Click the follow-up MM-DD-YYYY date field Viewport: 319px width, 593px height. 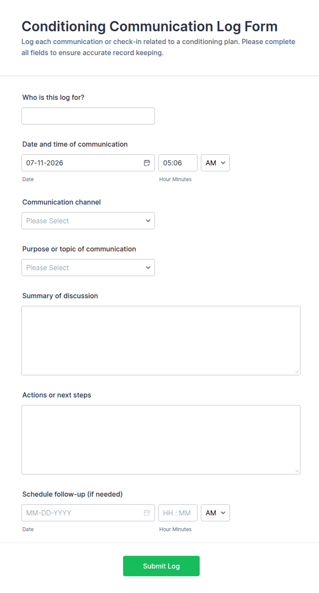click(88, 513)
